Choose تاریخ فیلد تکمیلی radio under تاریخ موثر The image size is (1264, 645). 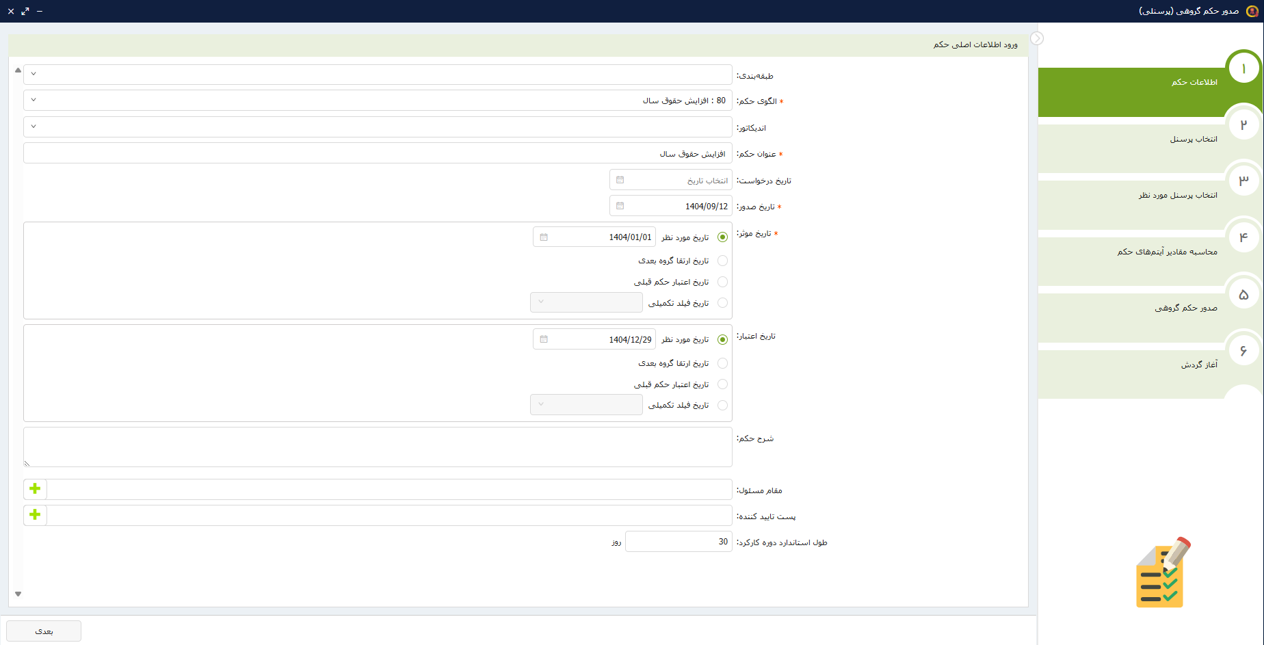pyautogui.click(x=722, y=303)
